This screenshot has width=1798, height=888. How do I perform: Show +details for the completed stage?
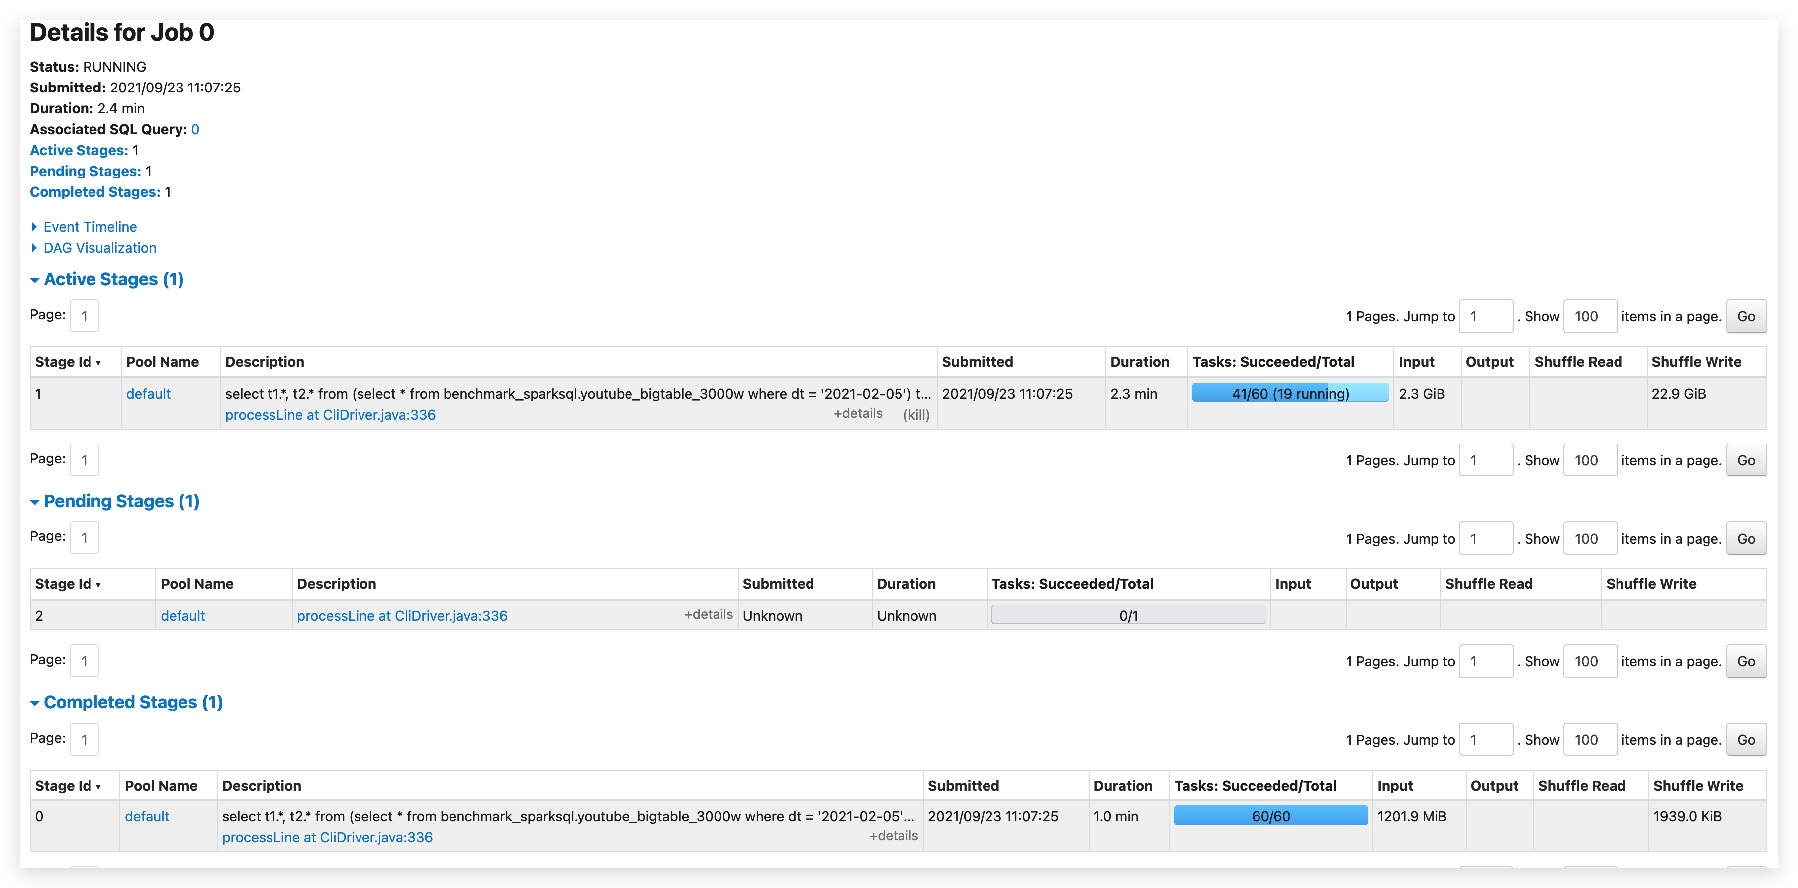coord(894,836)
